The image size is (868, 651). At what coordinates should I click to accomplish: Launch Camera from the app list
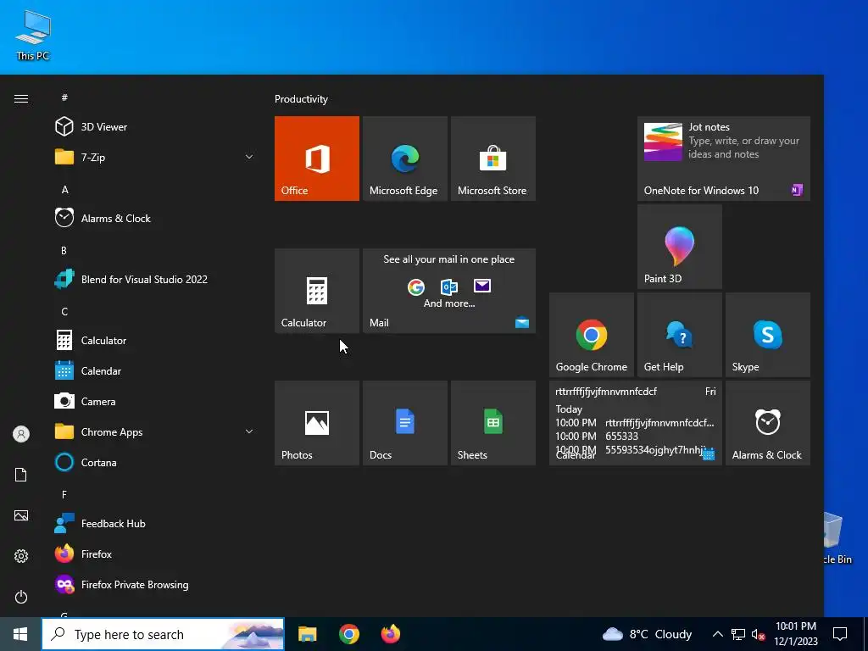click(155, 401)
